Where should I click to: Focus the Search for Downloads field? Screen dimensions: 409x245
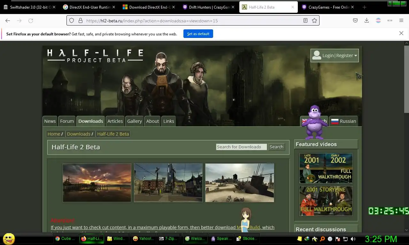[241, 147]
